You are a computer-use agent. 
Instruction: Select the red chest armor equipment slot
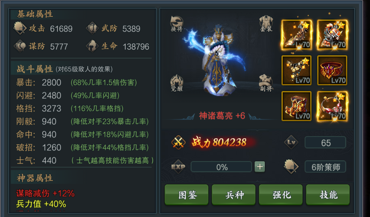[297, 106]
